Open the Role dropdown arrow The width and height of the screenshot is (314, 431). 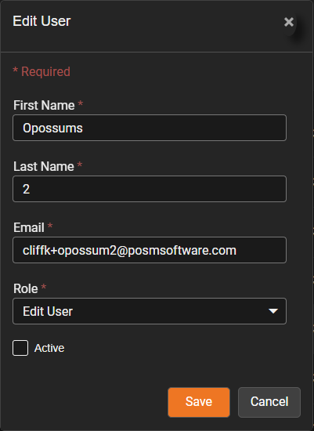(x=273, y=311)
